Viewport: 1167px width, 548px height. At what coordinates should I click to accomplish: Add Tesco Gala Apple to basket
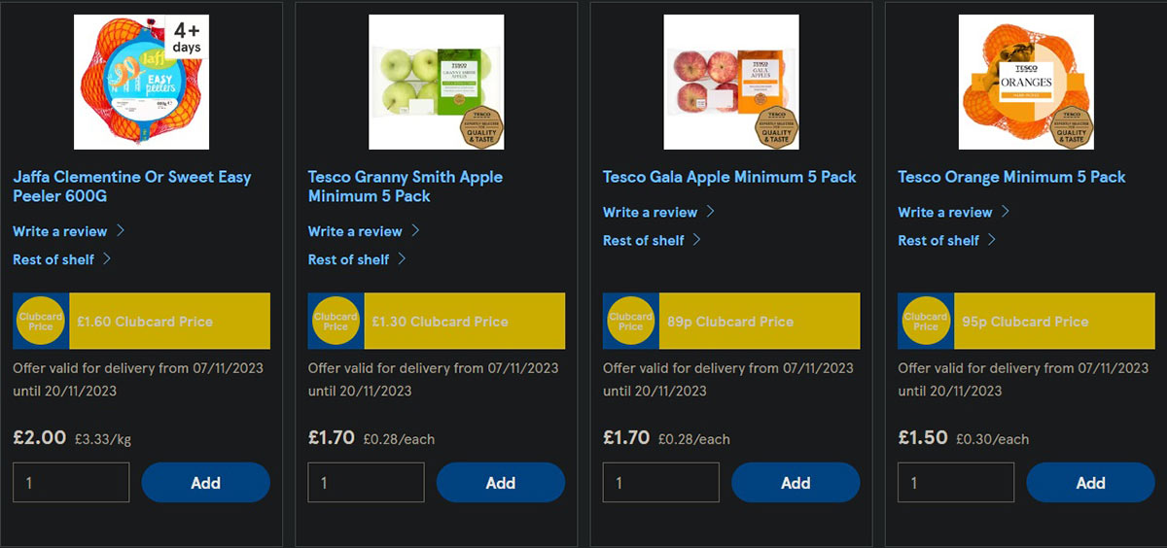(796, 483)
